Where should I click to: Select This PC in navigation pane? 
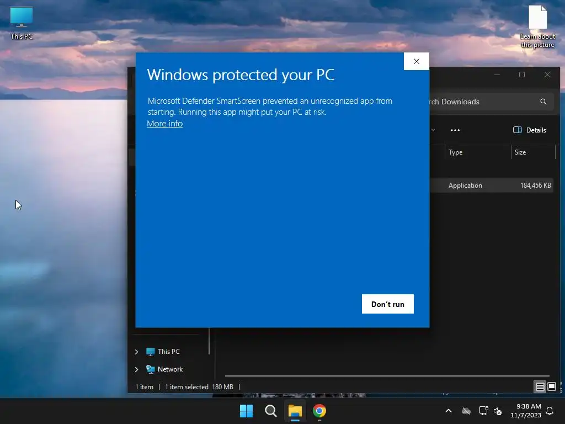point(168,352)
